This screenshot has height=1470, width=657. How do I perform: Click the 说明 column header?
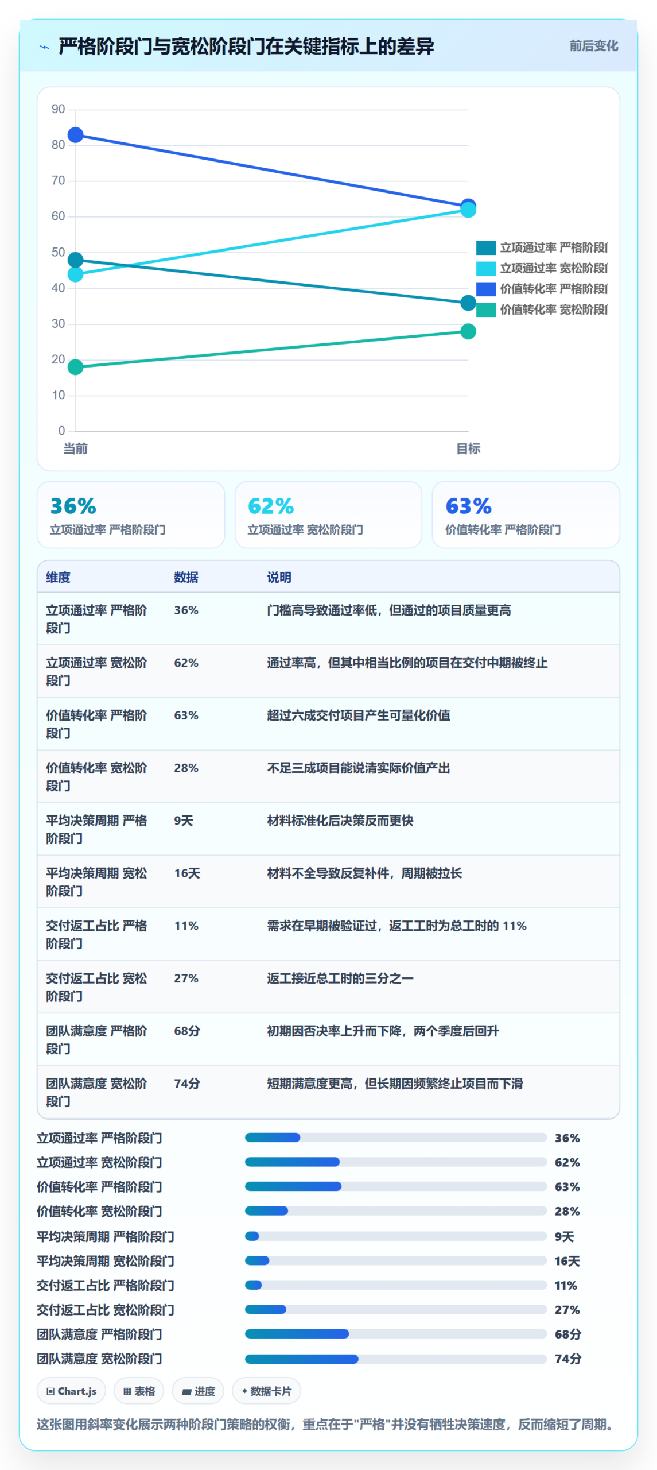coord(279,577)
